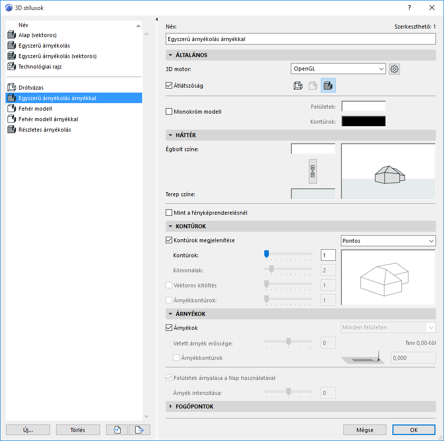Select hidden line display mode icon
Image resolution: width=444 pixels, height=441 pixels.
pyautogui.click(x=313, y=86)
